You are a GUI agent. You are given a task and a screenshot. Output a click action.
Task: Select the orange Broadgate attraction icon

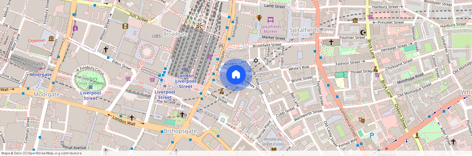pos(199,26)
